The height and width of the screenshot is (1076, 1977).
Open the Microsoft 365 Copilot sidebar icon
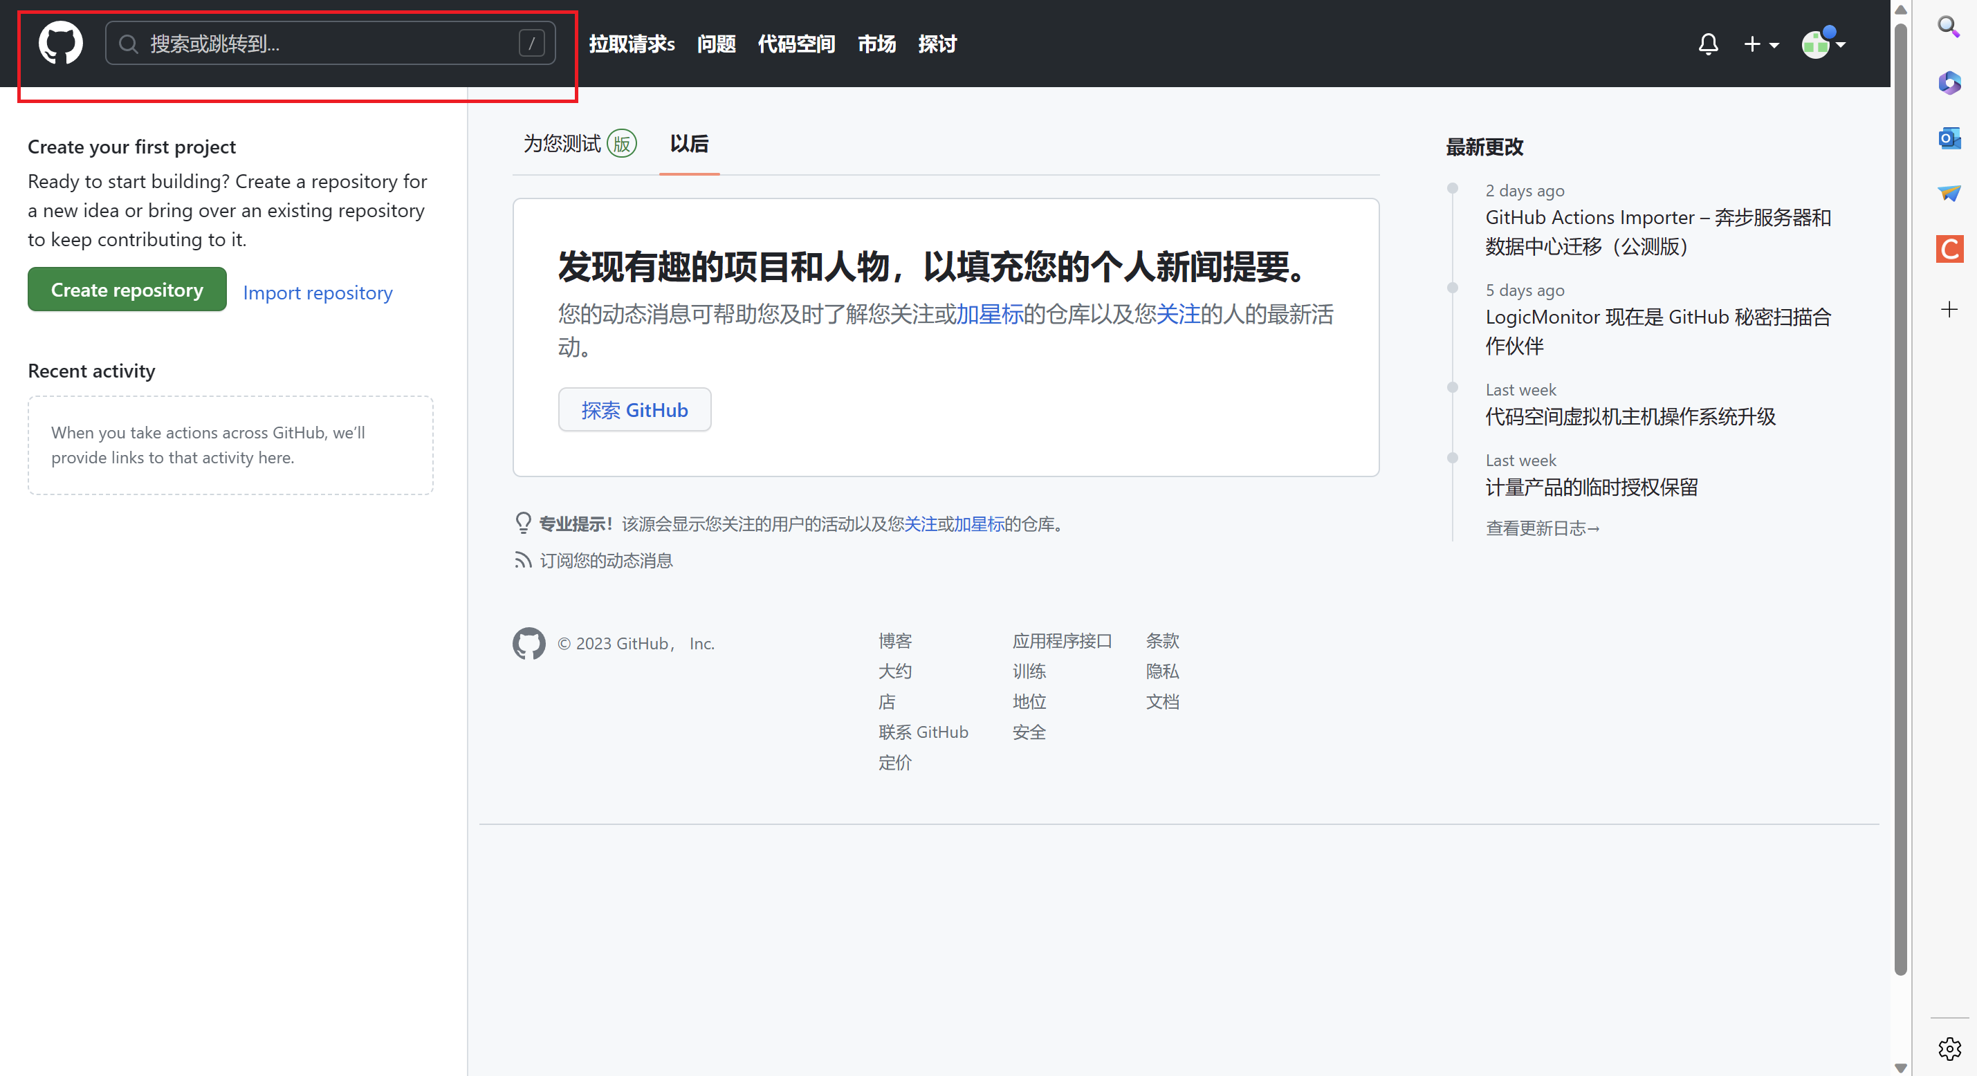1949,83
